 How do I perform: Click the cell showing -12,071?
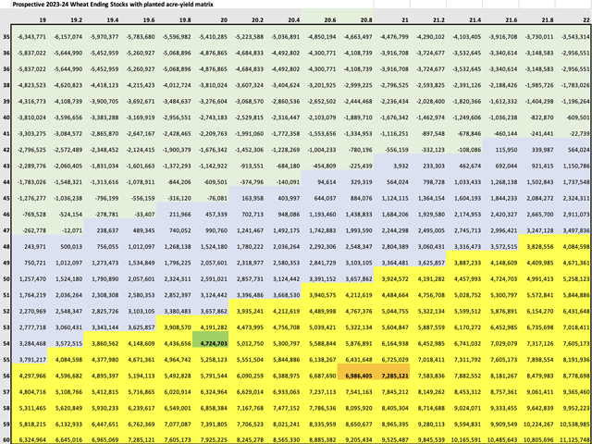69,229
